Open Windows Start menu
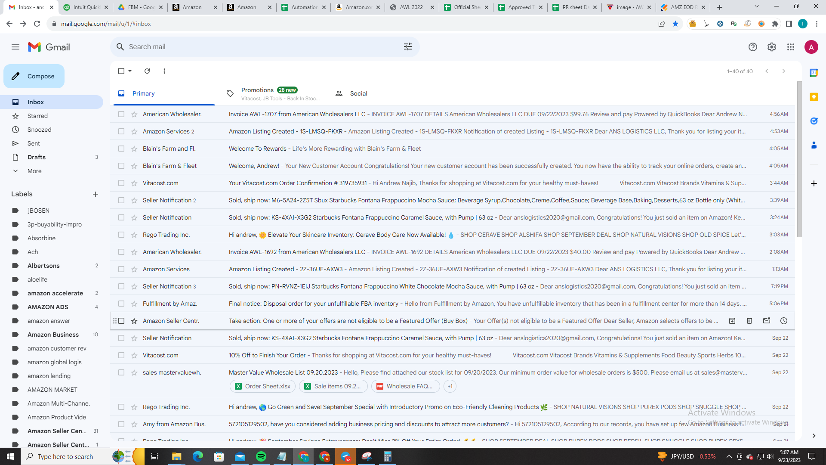The height and width of the screenshot is (465, 826). 10,456
